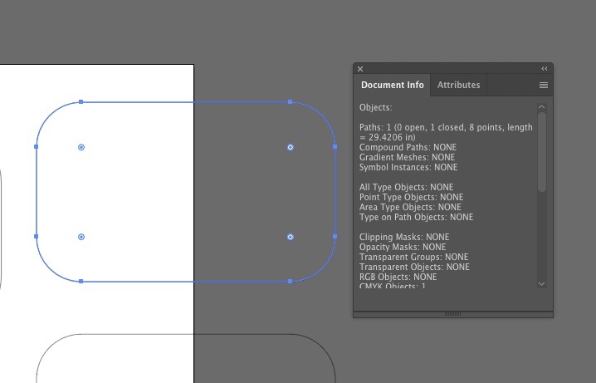The image size is (596, 383).
Task: Click the Document Info scrollbar thumb
Action: coord(542,151)
